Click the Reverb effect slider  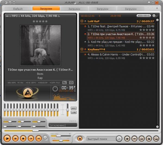pyautogui.click(x=39, y=127)
